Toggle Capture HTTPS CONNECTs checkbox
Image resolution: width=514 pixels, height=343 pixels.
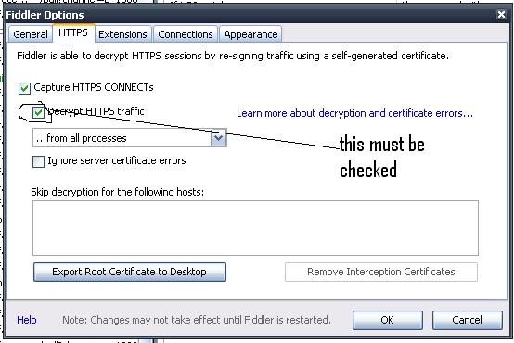tap(24, 88)
